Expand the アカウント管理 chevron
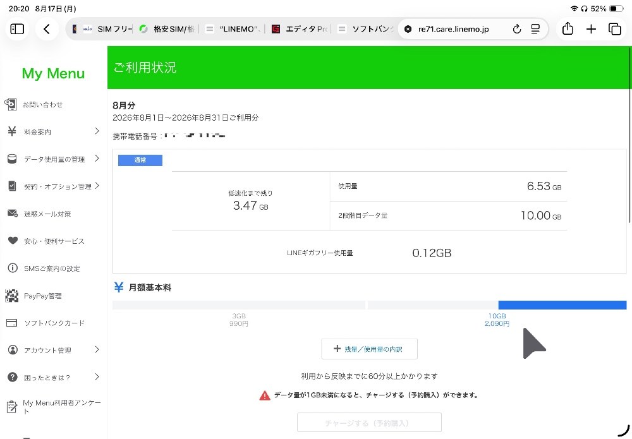 click(x=97, y=349)
